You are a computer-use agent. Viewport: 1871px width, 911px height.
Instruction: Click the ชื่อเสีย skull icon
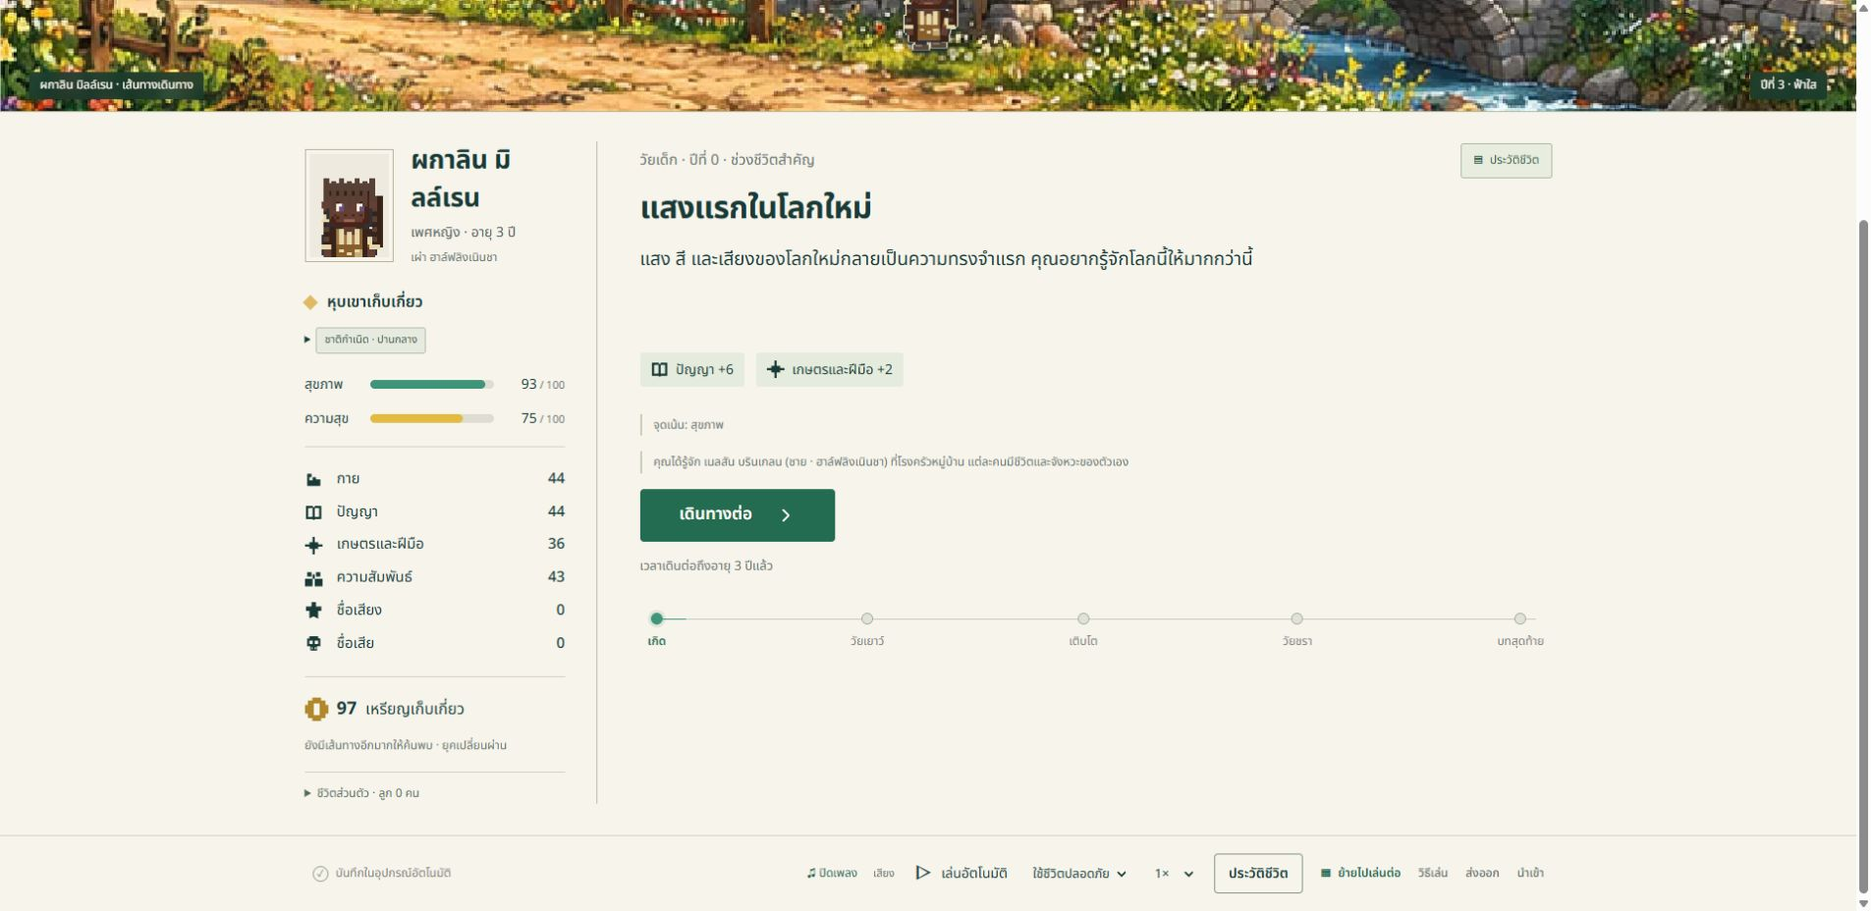pos(313,643)
